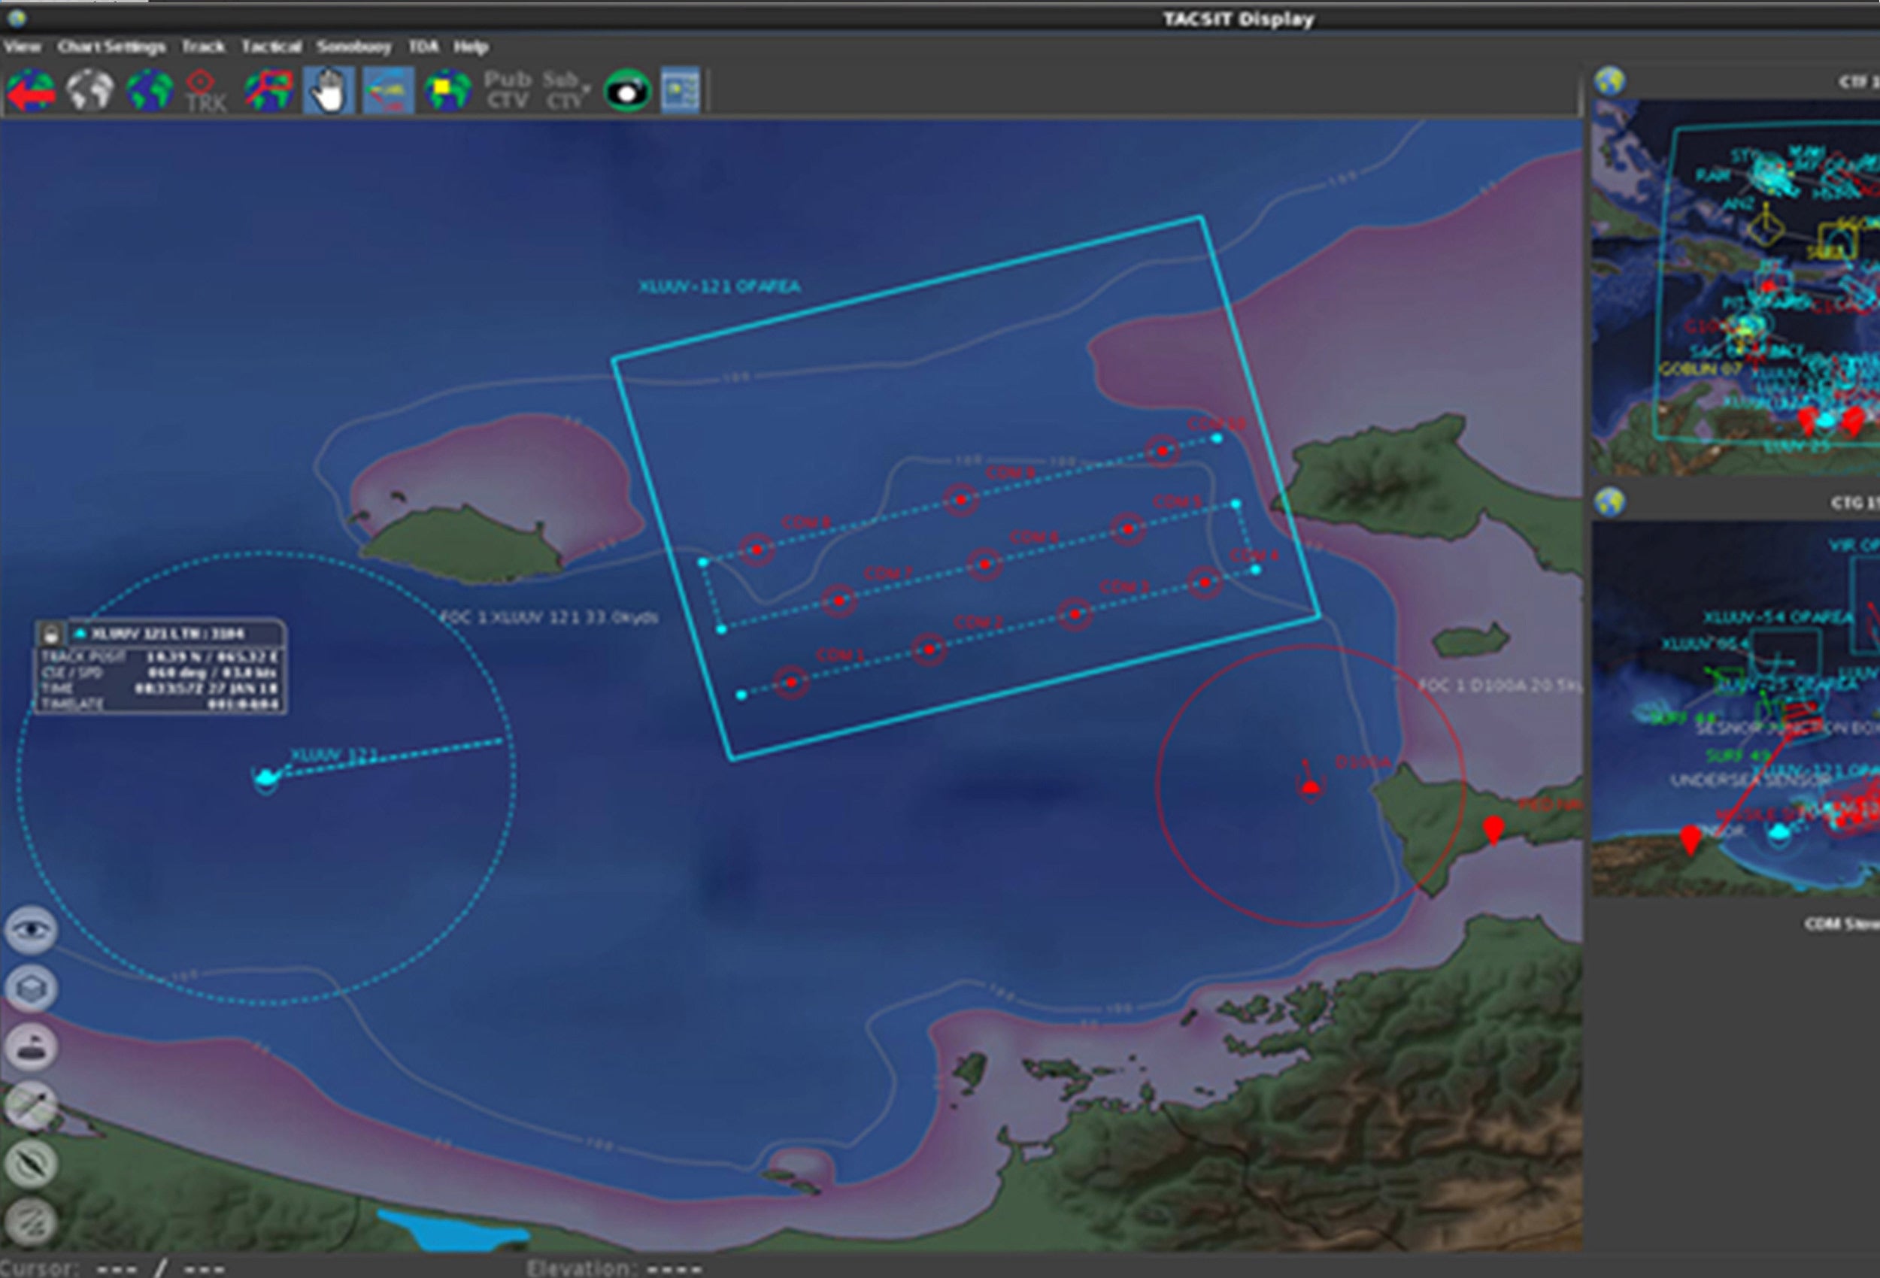Click the grayscale globe toolbar icon
1880x1278 pixels.
coord(89,89)
